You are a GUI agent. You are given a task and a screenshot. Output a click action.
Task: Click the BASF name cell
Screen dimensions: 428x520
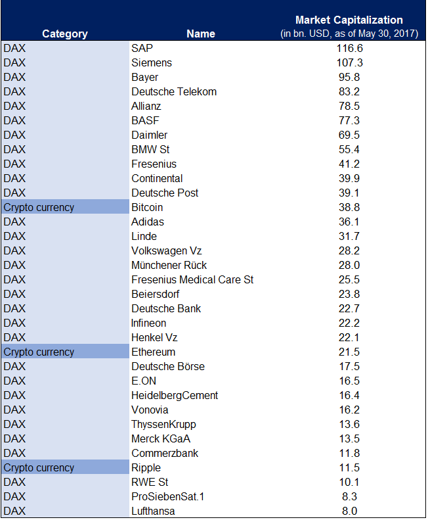(145, 121)
